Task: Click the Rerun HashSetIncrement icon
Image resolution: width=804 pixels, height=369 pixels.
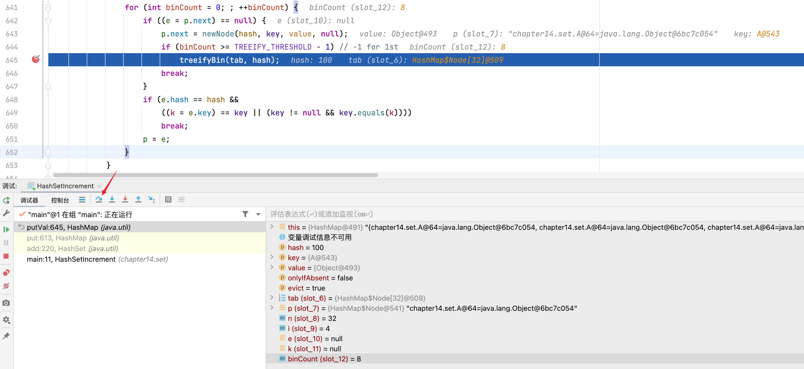Action: tap(6, 200)
